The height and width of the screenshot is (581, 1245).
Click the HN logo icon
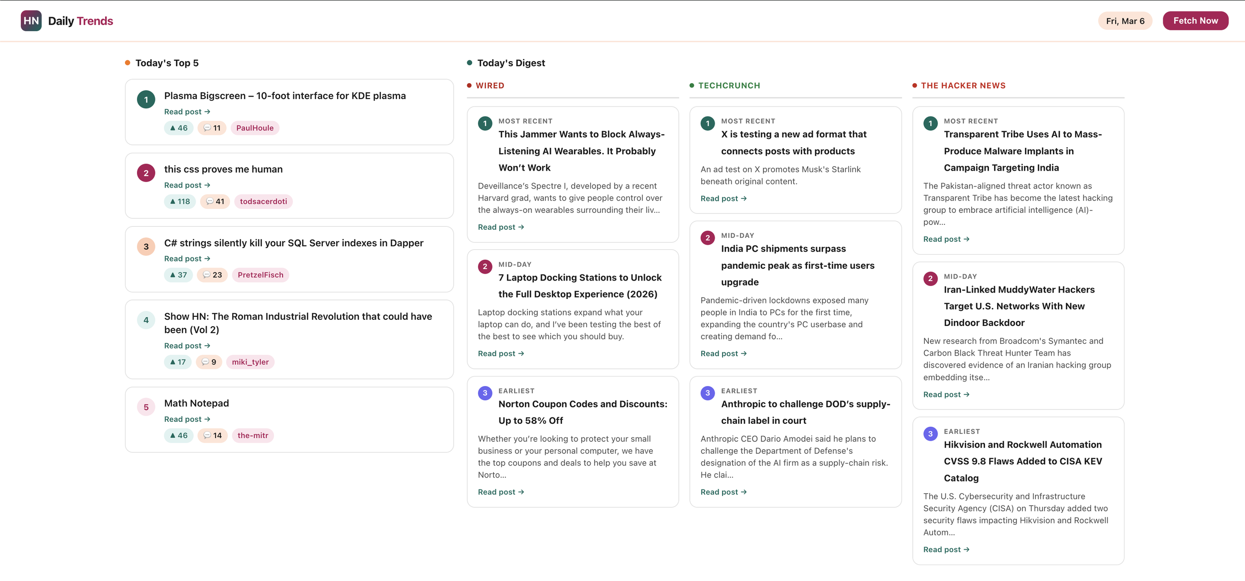point(31,21)
